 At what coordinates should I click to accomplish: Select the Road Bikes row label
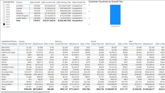click(6, 74)
